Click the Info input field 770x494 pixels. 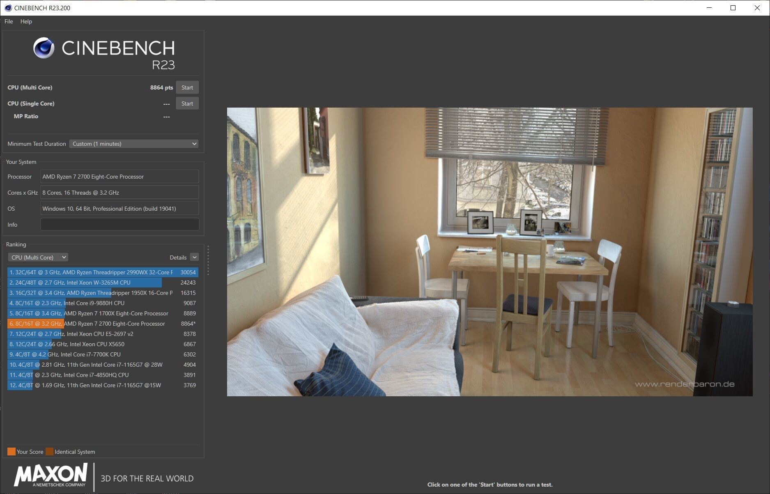120,225
